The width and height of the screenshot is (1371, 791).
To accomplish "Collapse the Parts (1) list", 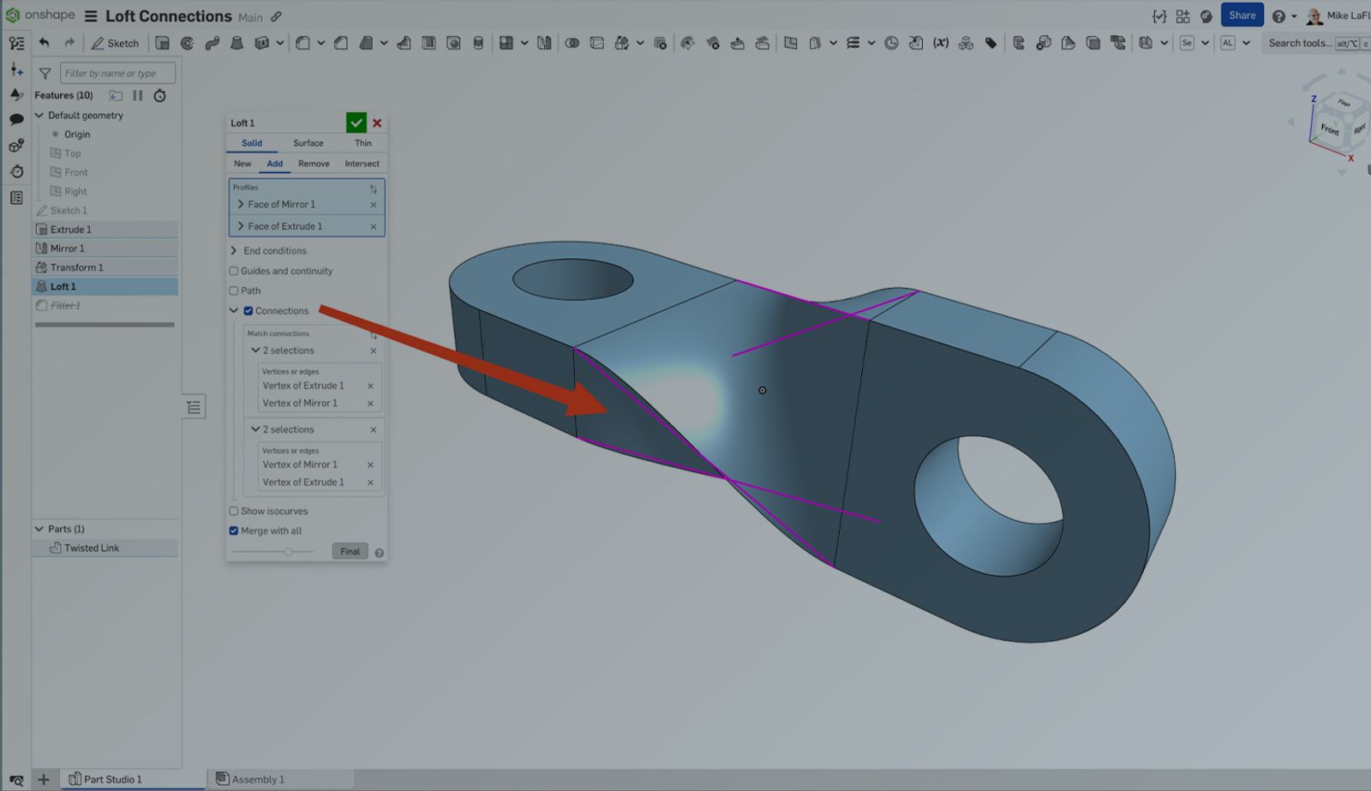I will pyautogui.click(x=39, y=529).
